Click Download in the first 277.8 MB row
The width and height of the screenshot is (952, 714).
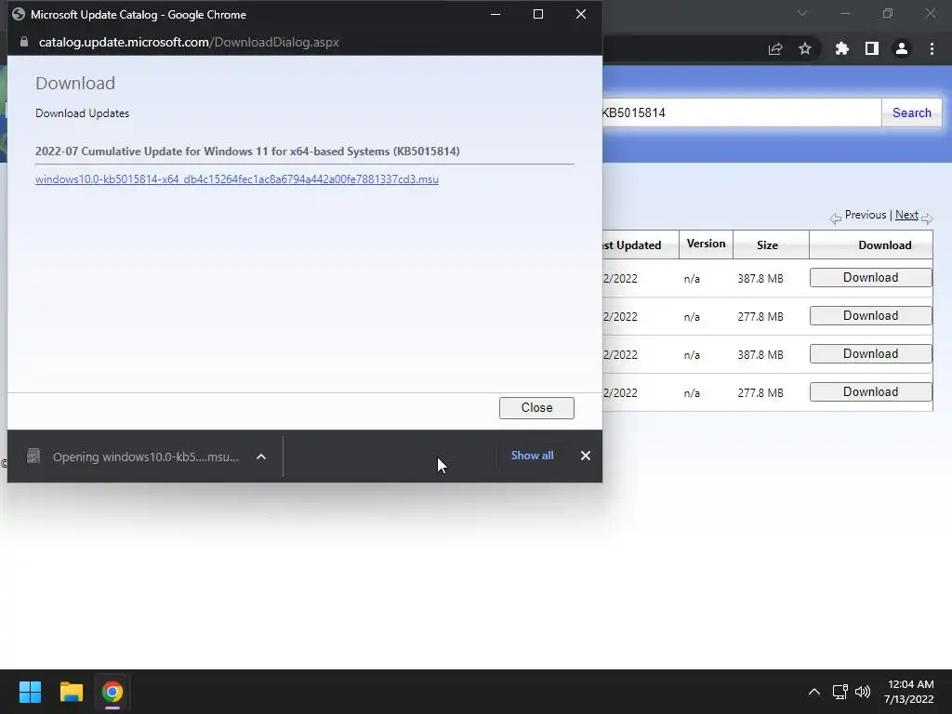(x=870, y=316)
